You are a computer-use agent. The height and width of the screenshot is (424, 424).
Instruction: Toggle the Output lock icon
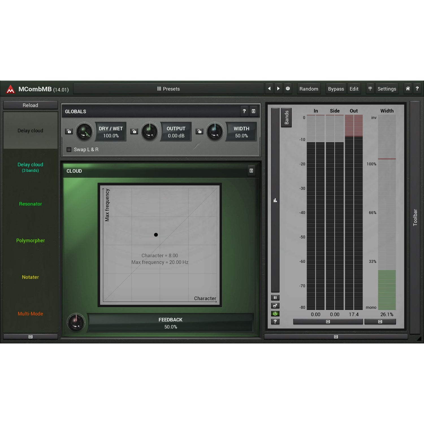(134, 131)
